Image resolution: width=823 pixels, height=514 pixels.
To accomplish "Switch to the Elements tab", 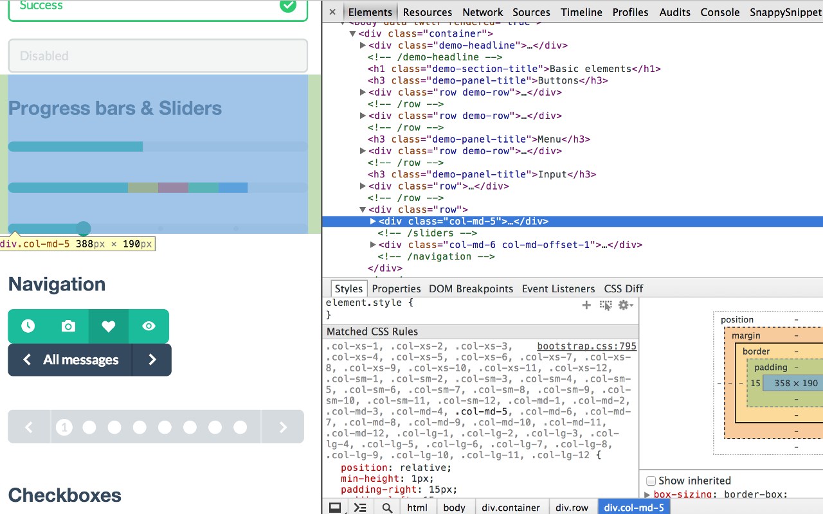I will pyautogui.click(x=370, y=12).
